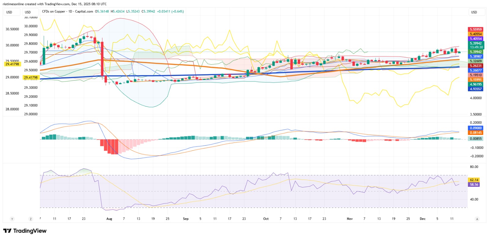Image resolution: width=489 pixels, height=239 pixels.
Task: Open USD currency selector on right price scale
Action: click(477, 12)
